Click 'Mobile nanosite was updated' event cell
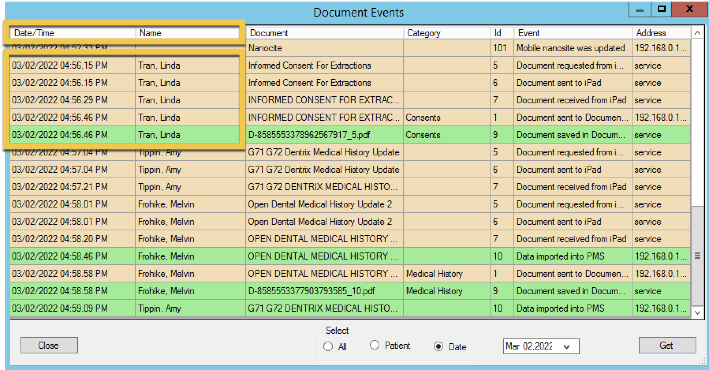The image size is (709, 370). [573, 48]
